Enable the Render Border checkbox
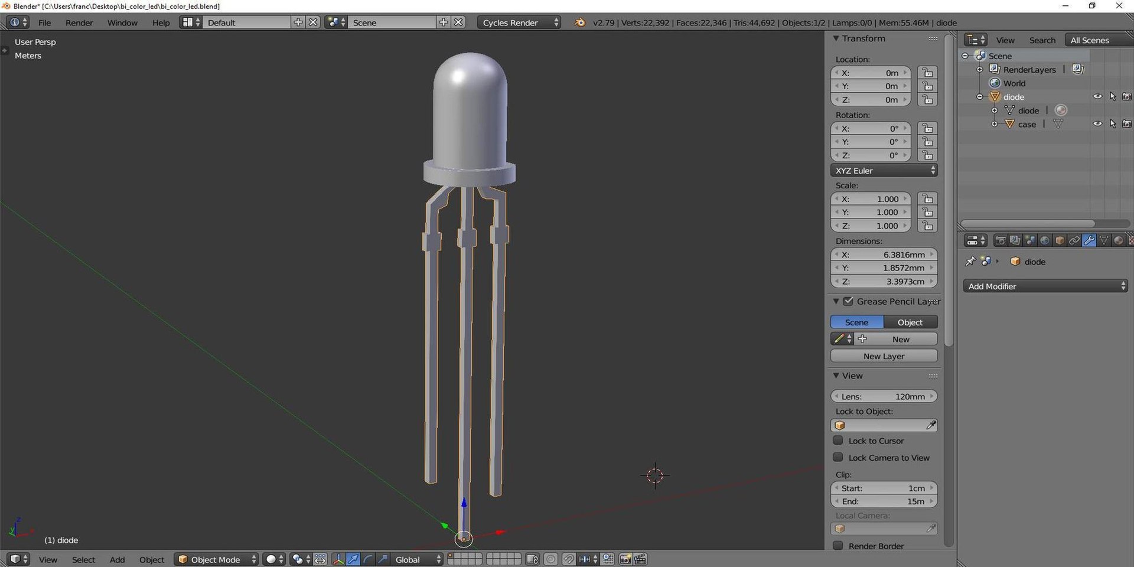The height and width of the screenshot is (567, 1134). coord(838,545)
